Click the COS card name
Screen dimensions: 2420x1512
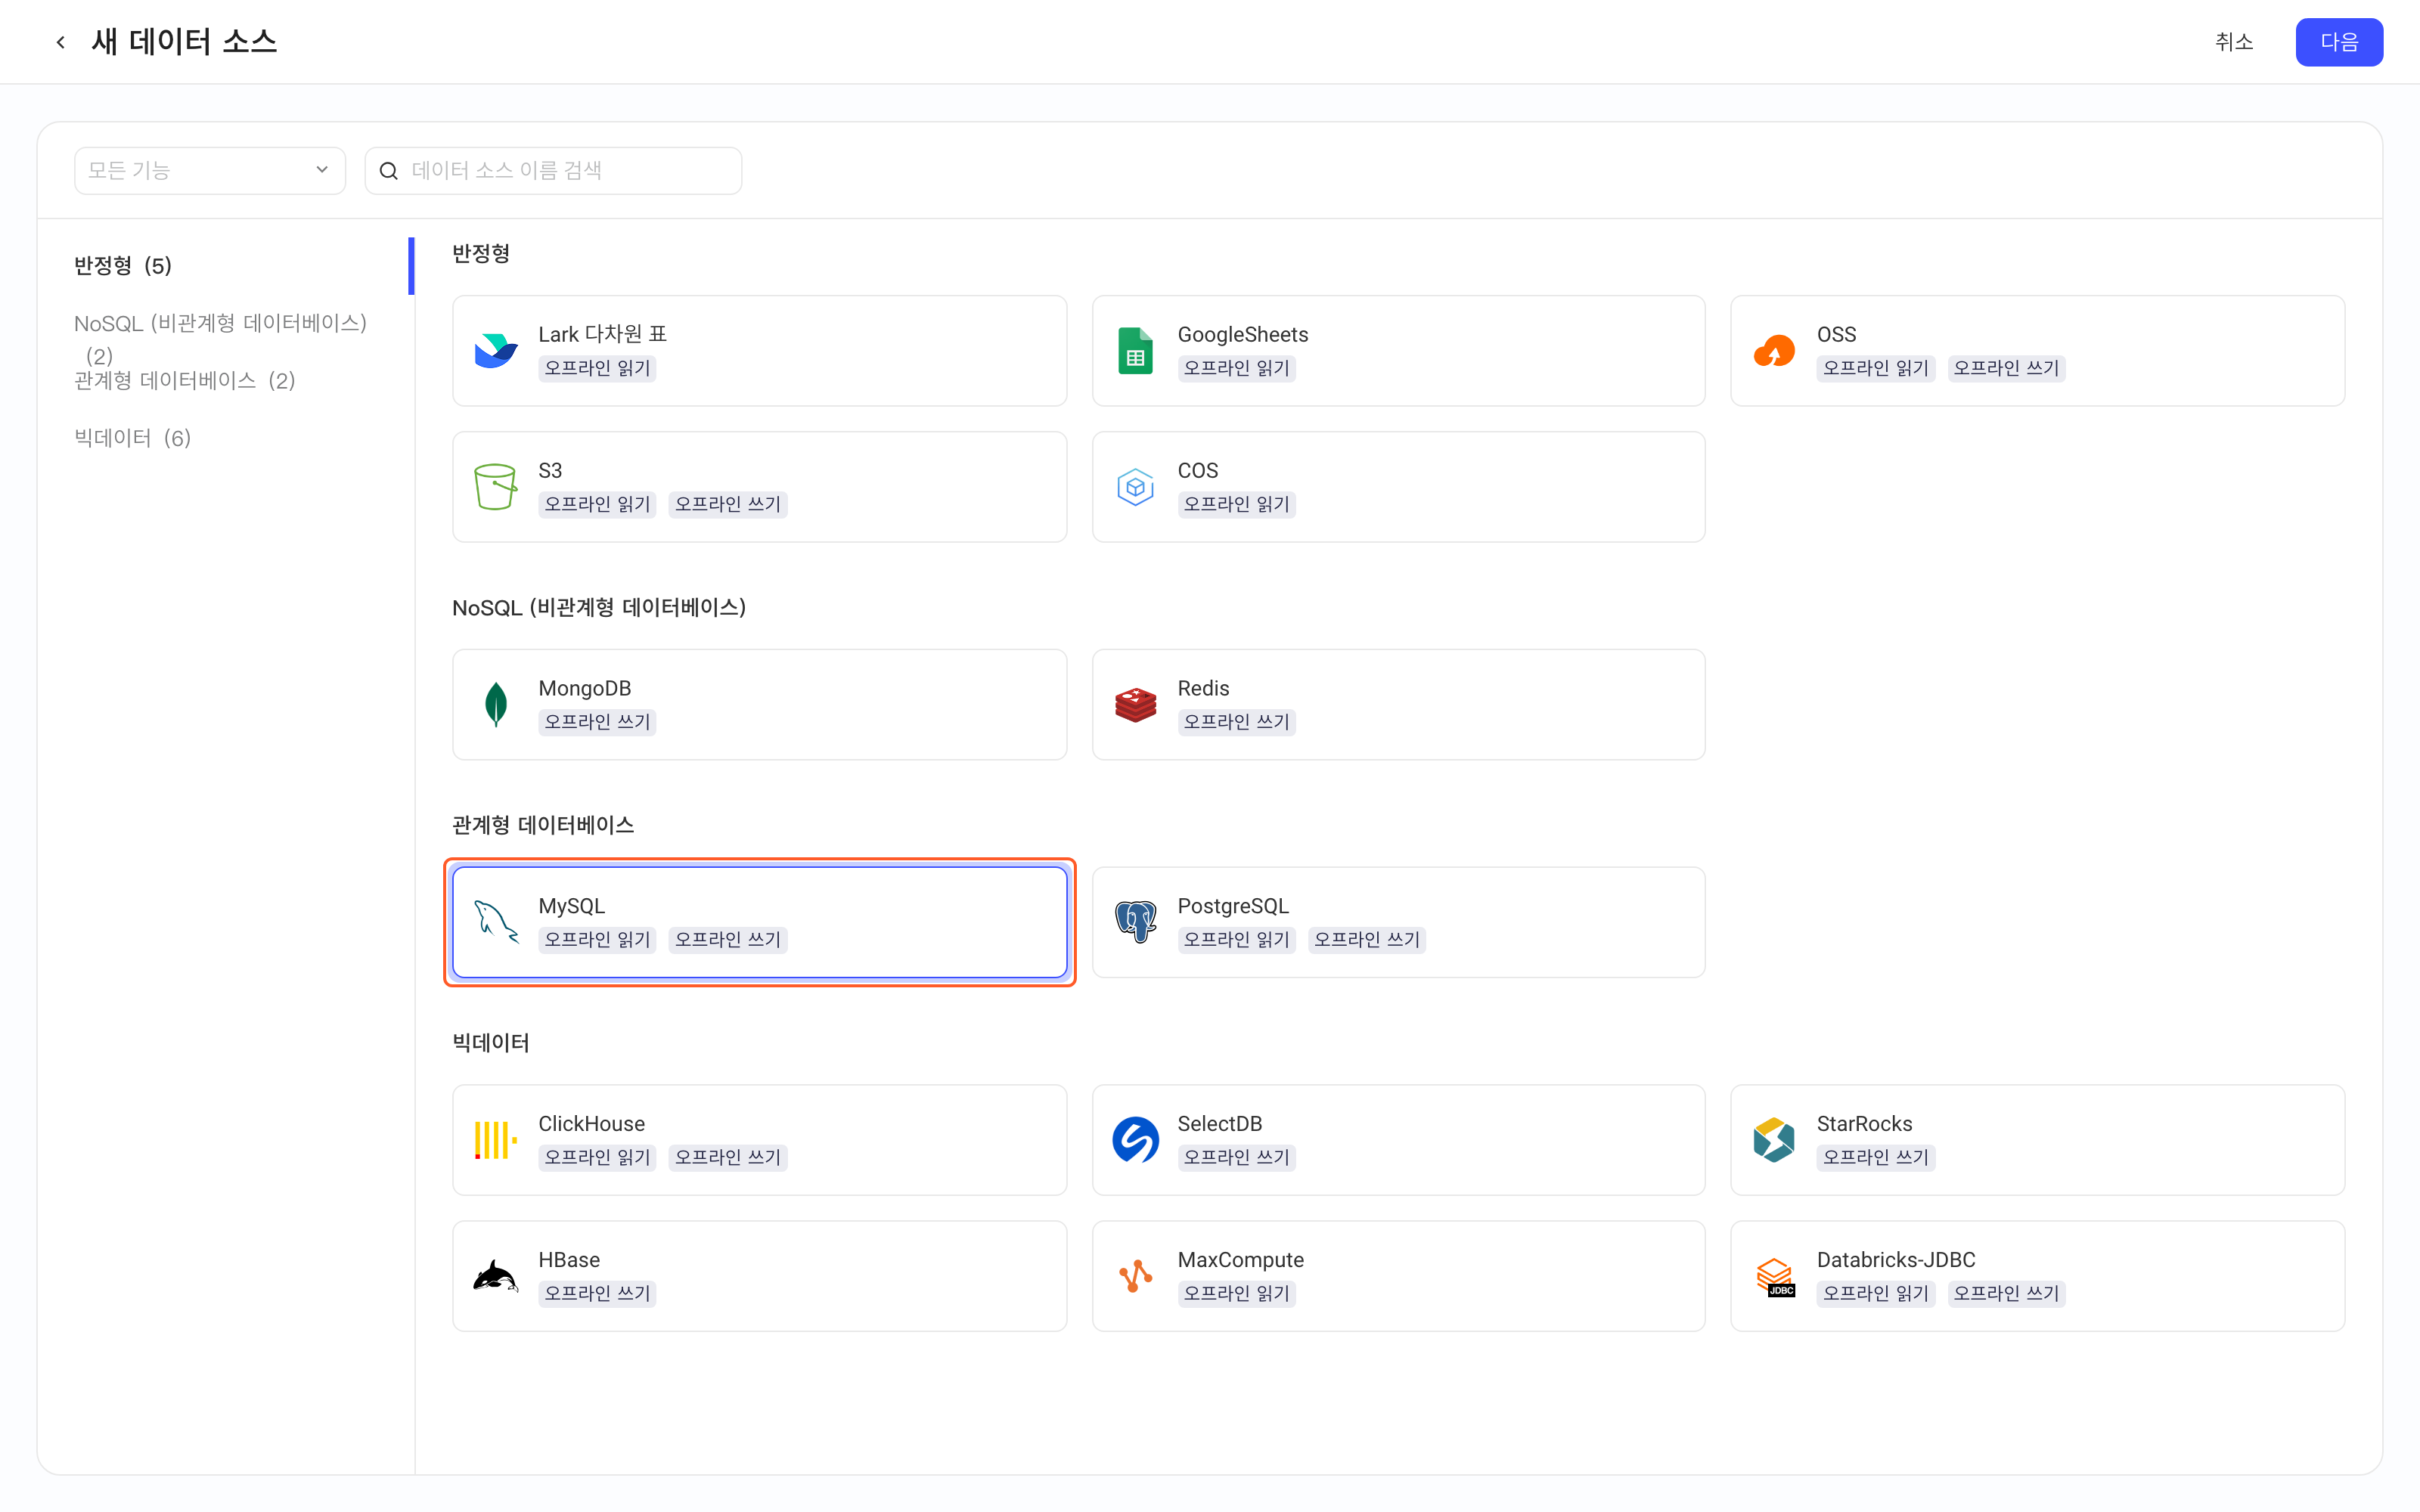[x=1198, y=470]
